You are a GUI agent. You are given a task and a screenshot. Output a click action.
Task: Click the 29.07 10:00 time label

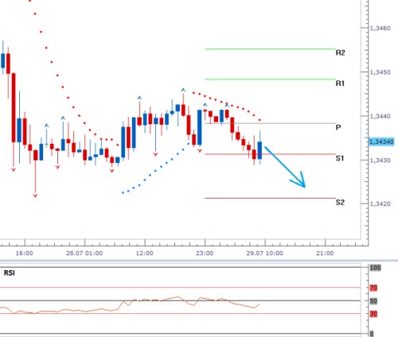[264, 254]
